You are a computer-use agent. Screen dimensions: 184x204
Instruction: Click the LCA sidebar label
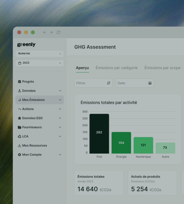25,136
